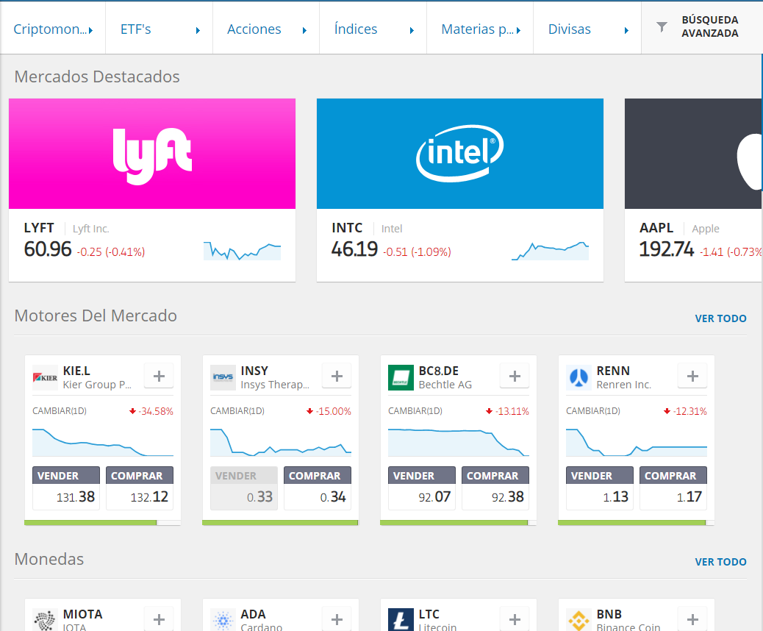Expand the arrow next to Materias primas

(x=519, y=30)
